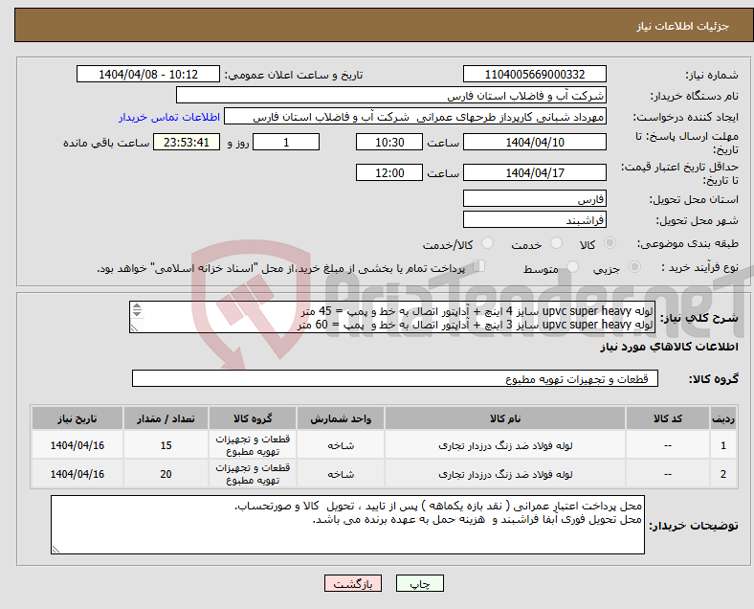Click the تعداد / مقدار column header
The image size is (754, 609).
[166, 418]
